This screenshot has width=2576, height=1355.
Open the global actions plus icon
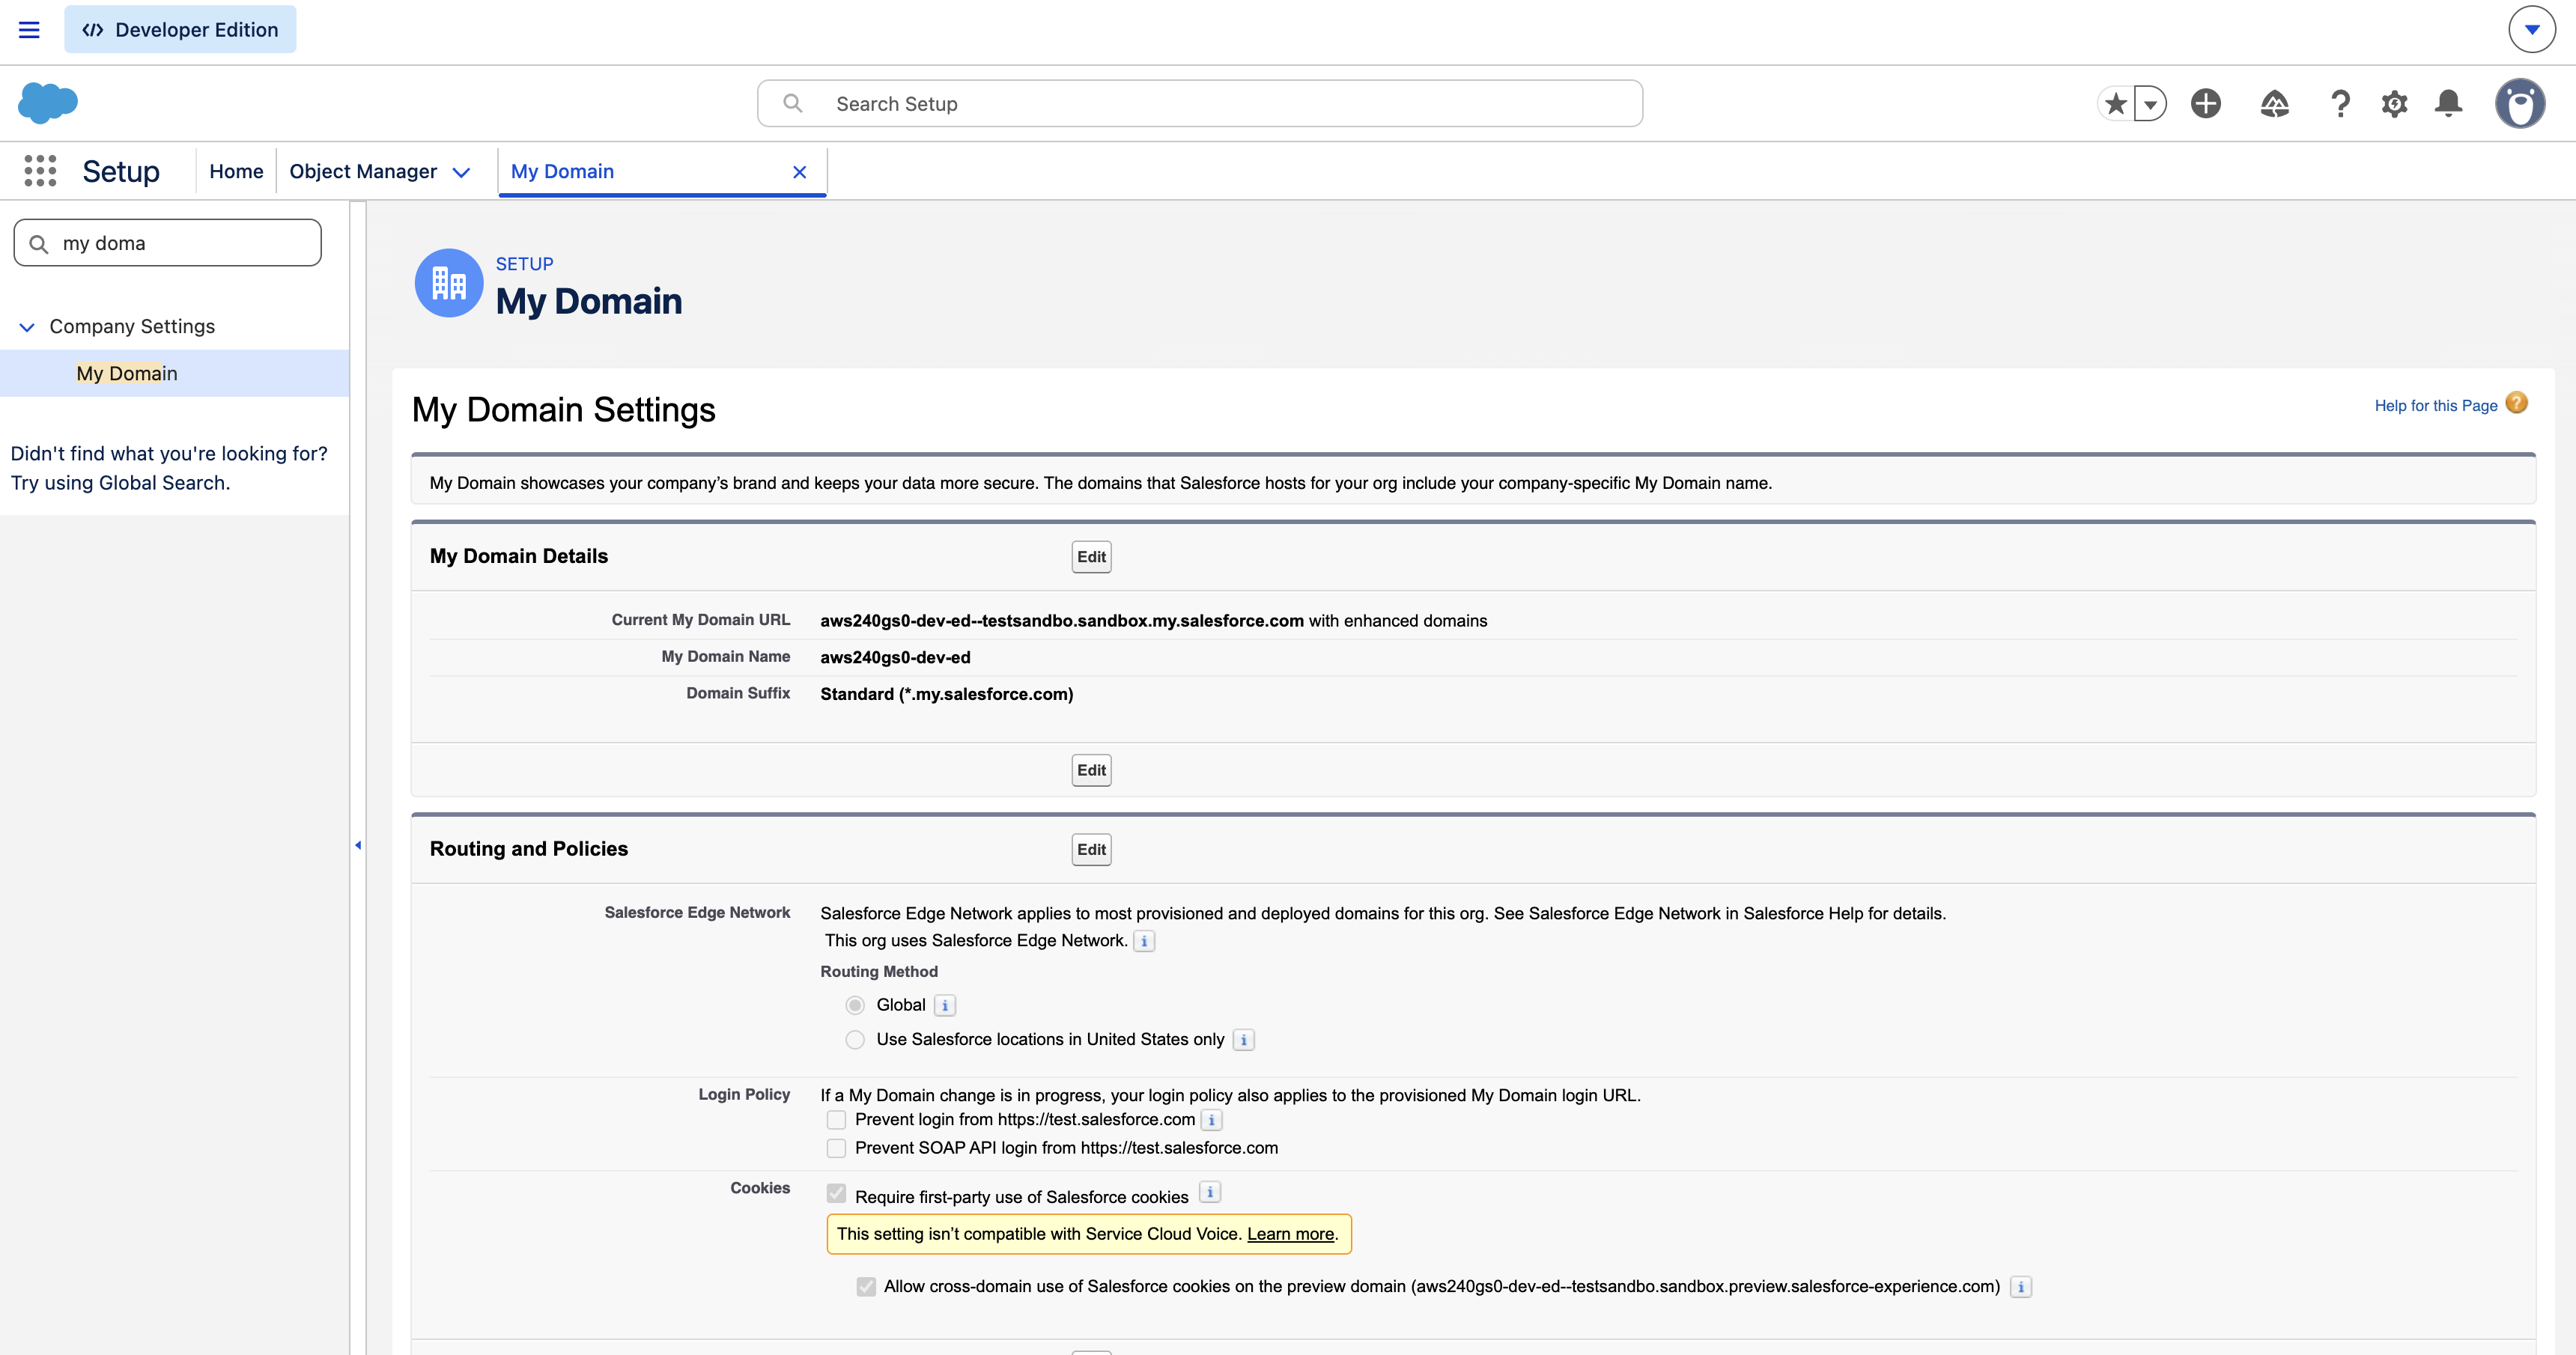(2206, 103)
